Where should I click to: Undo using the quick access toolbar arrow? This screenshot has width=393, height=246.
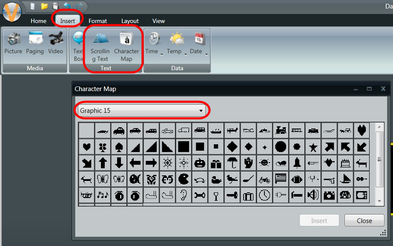pos(67,6)
